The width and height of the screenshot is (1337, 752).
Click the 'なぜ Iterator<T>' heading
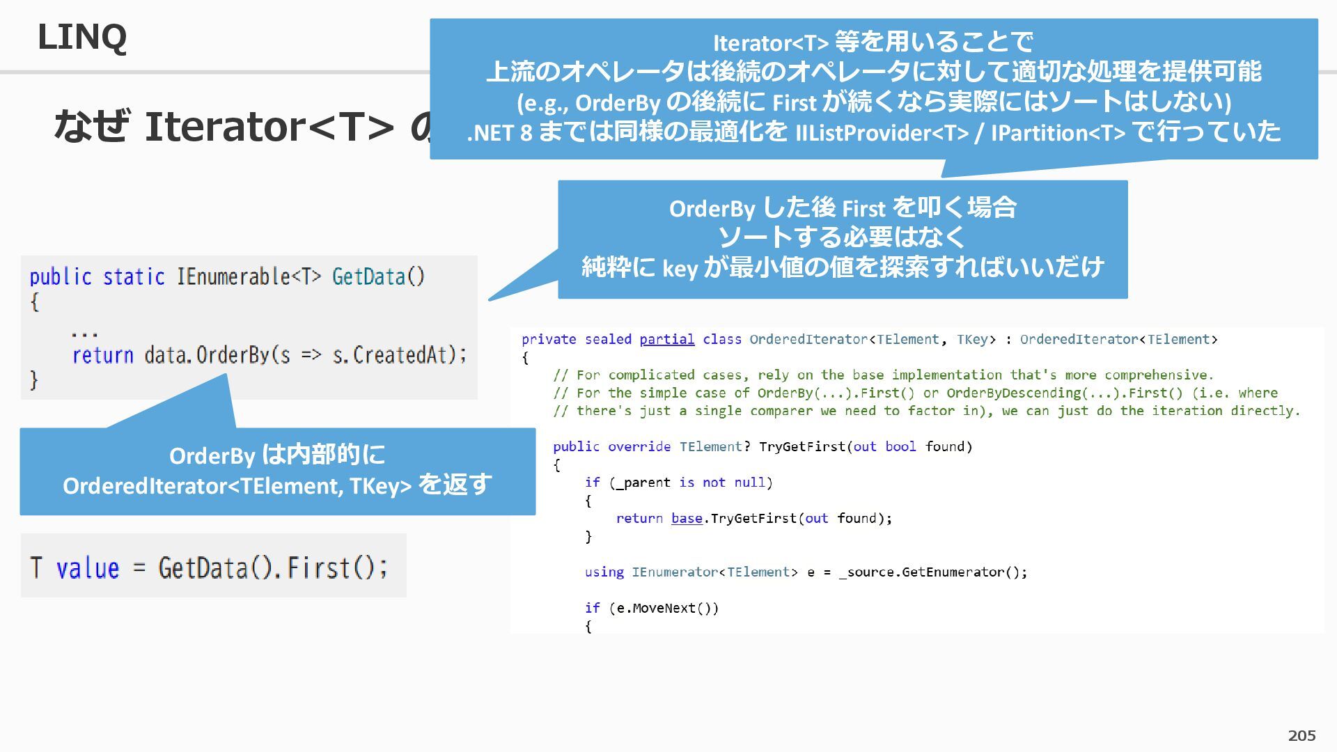pos(223,127)
